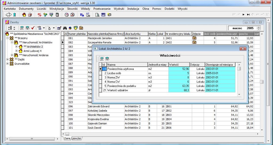The image size is (273, 145).
Task: Go to next record arrow in navigator
Action: (244, 15)
